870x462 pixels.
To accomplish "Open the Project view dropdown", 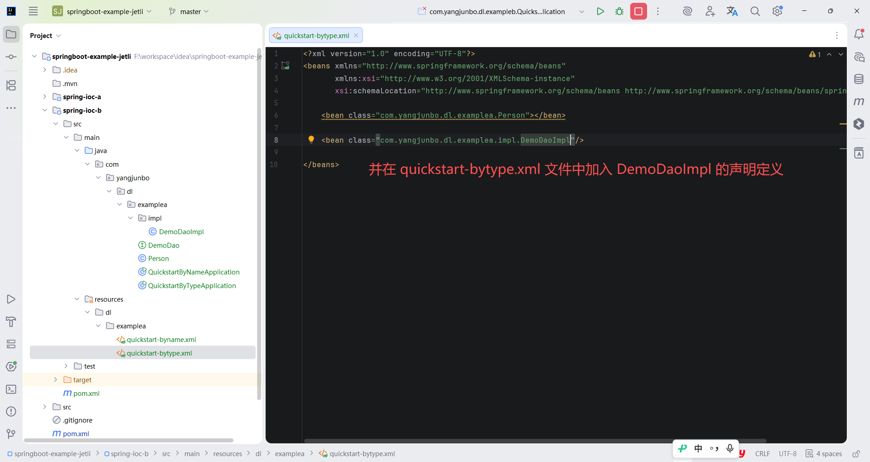I will coord(45,35).
